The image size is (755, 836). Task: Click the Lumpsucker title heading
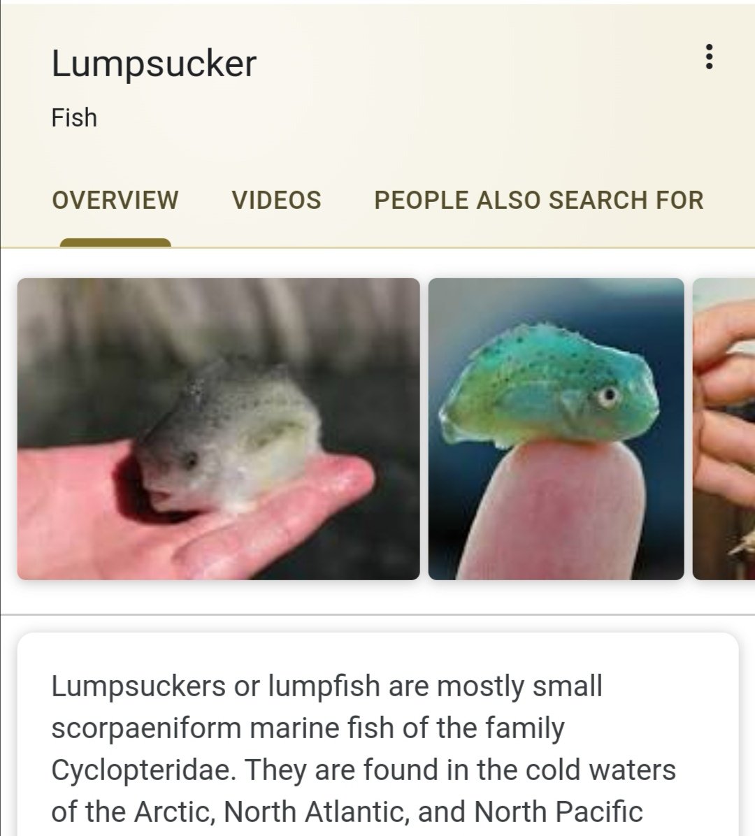coord(154,64)
